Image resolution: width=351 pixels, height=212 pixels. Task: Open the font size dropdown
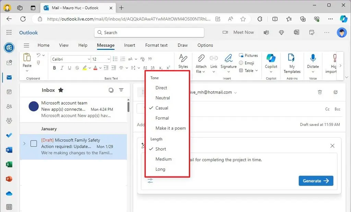pyautogui.click(x=101, y=59)
